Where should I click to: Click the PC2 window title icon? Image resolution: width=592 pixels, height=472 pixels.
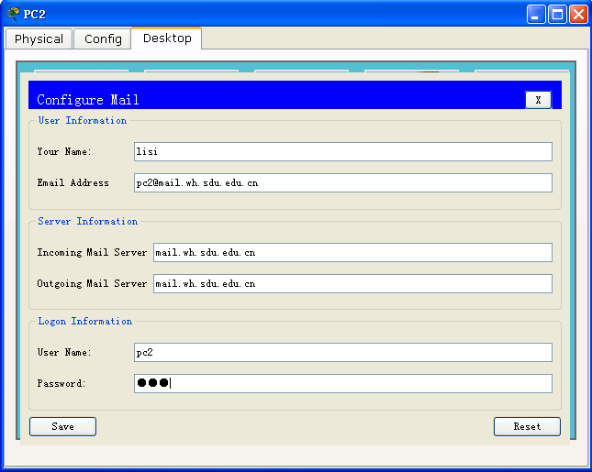point(13,14)
